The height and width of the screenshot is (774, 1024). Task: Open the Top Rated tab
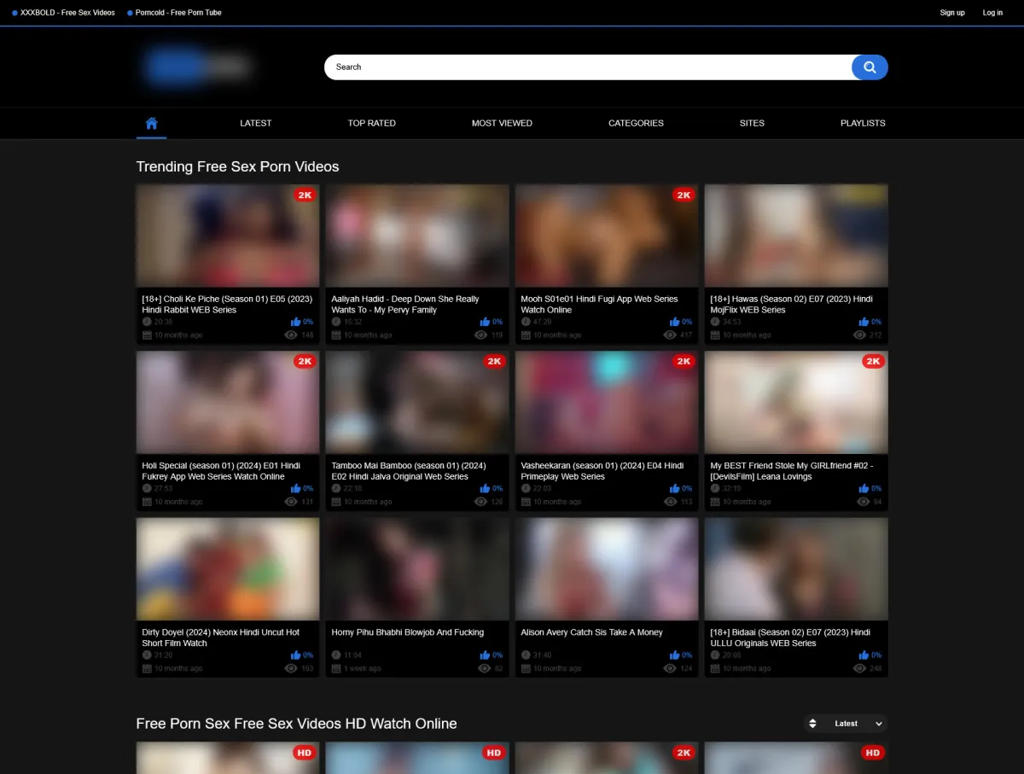tap(371, 123)
